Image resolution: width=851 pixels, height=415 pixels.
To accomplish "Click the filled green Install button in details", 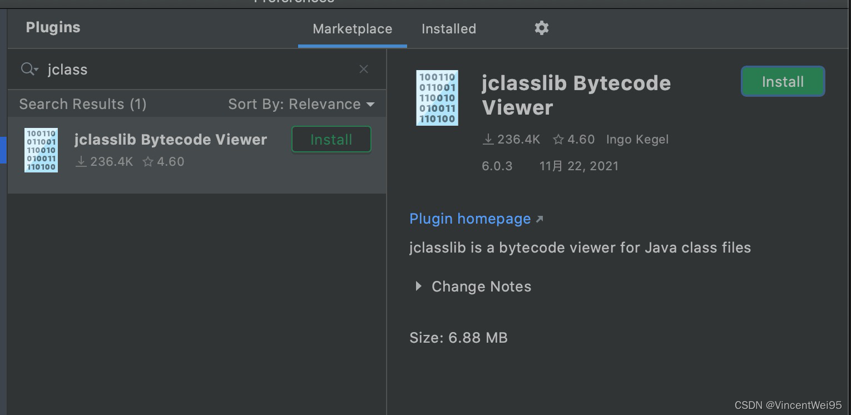I will click(783, 82).
